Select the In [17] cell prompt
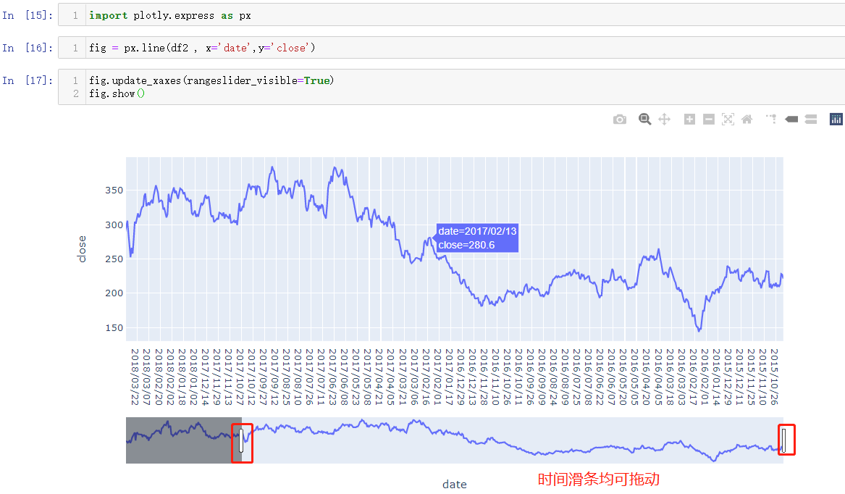 click(28, 80)
